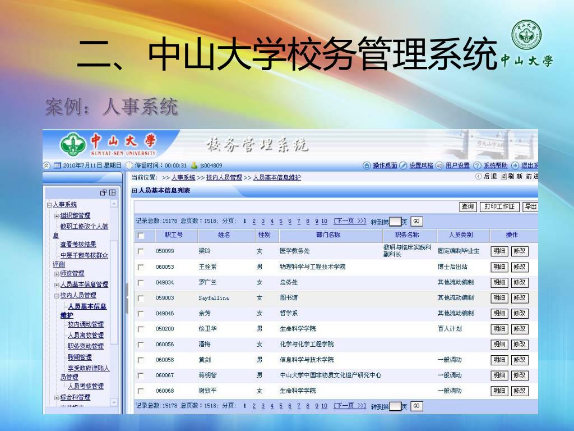This screenshot has height=431, width=574.
Task: Open 人员考核管理 in the tree
Action: pyautogui.click(x=86, y=386)
